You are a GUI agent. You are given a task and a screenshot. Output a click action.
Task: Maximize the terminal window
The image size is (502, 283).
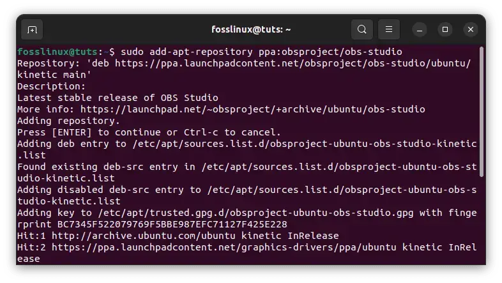[445, 30]
